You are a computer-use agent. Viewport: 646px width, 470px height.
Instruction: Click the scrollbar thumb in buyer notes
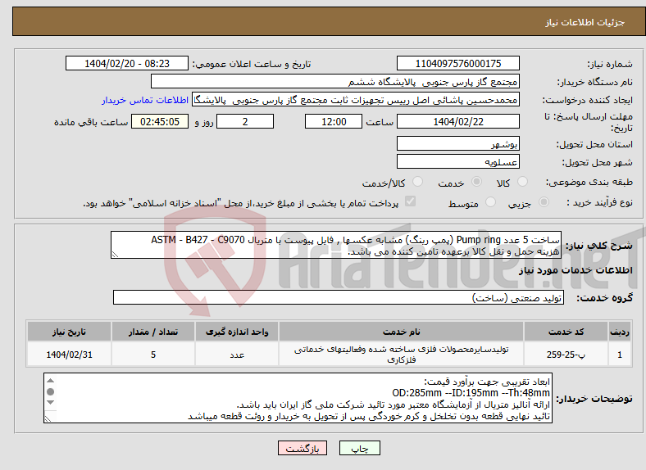click(50, 391)
